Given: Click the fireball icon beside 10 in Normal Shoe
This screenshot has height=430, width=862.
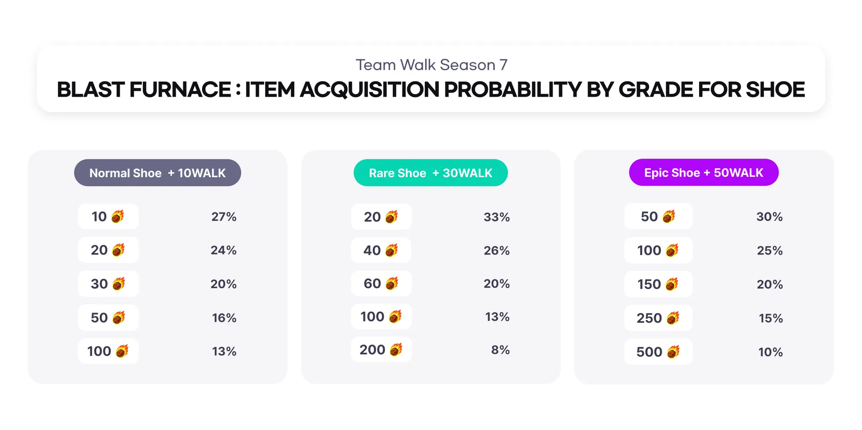Looking at the screenshot, I should [x=117, y=217].
